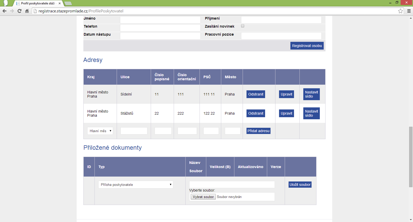Toggle Zasílání novinek checkbox
Screen dimensions: 413x222
(243, 26)
